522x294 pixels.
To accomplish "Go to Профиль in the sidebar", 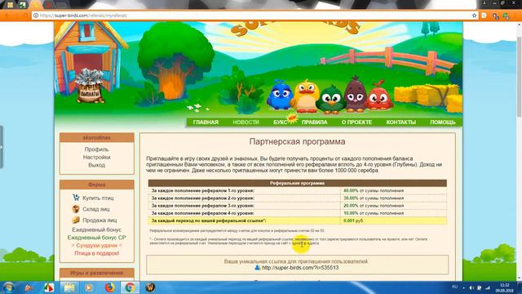I will coord(96,149).
